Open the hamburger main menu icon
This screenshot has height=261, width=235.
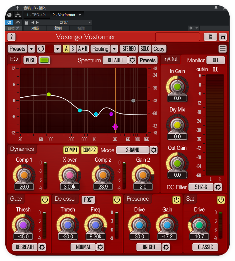223,49
